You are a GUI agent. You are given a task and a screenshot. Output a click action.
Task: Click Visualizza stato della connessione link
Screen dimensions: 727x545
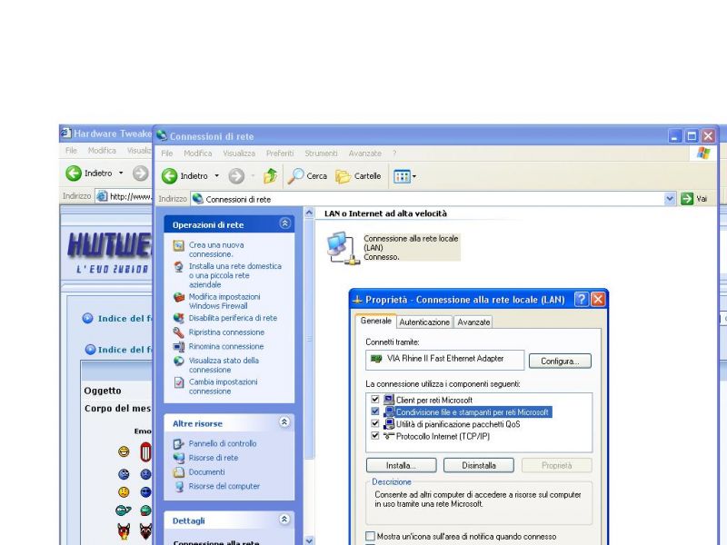coord(224,365)
